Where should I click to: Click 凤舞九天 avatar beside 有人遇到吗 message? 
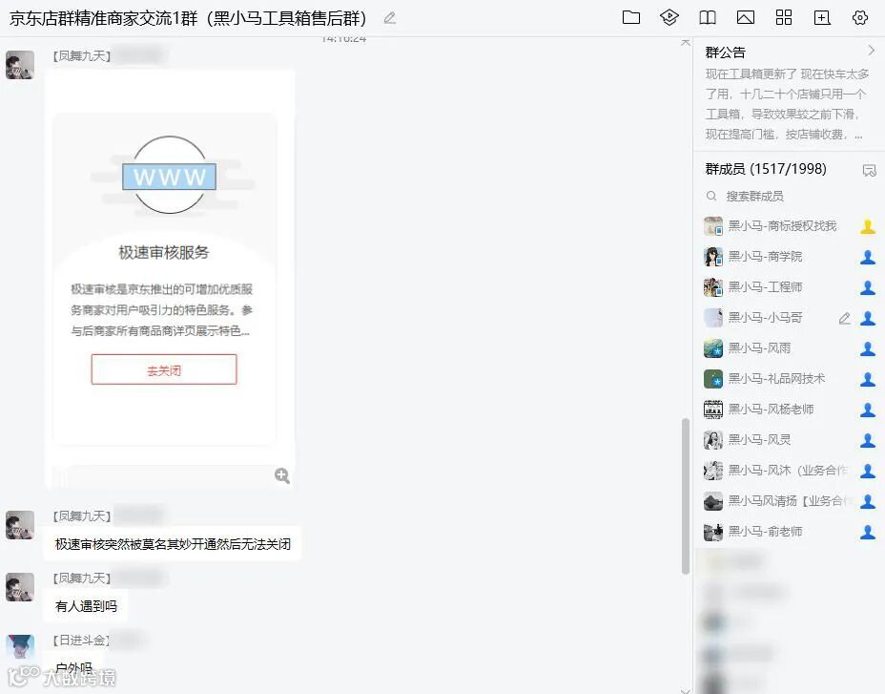[20, 587]
